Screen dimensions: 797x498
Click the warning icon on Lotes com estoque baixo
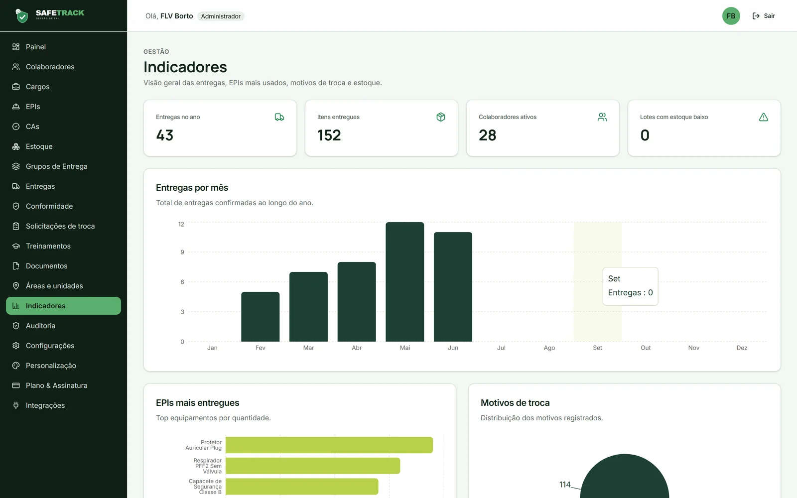coord(764,117)
